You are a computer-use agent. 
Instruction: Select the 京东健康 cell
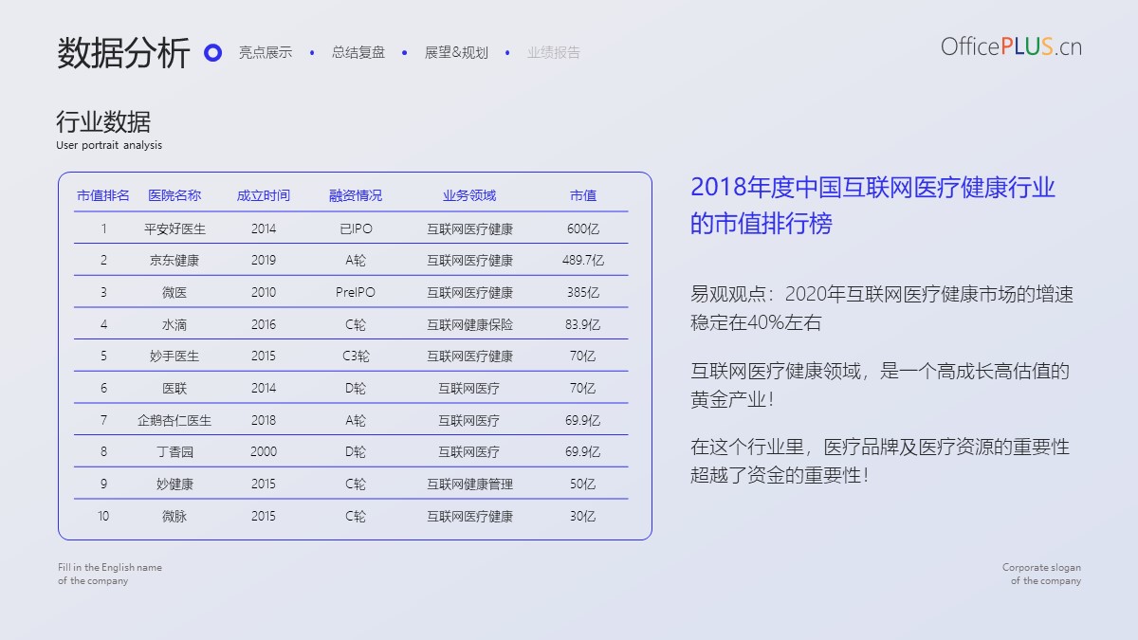click(x=174, y=260)
